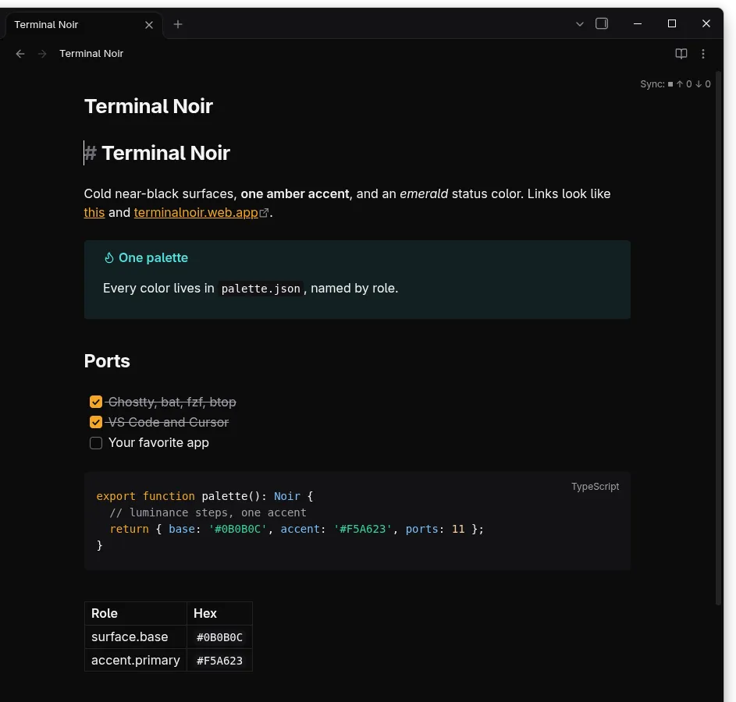Uncheck the Ghostty, bat, fzf, btop task
Screen dimensions: 736x702
[96, 402]
